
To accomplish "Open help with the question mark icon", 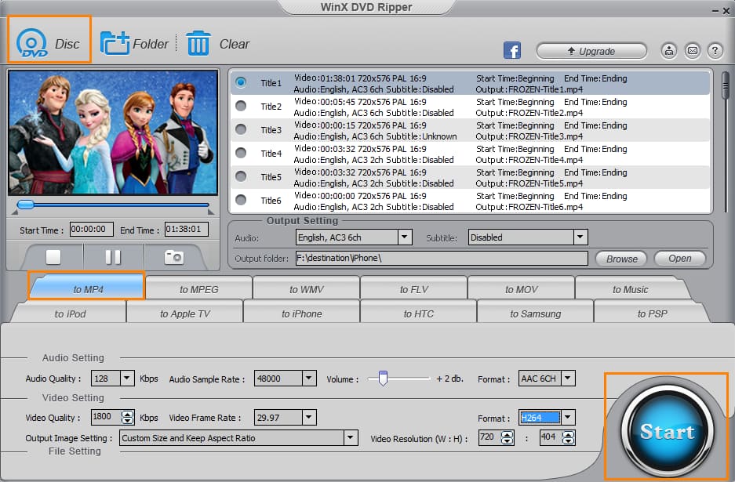I will [x=715, y=50].
